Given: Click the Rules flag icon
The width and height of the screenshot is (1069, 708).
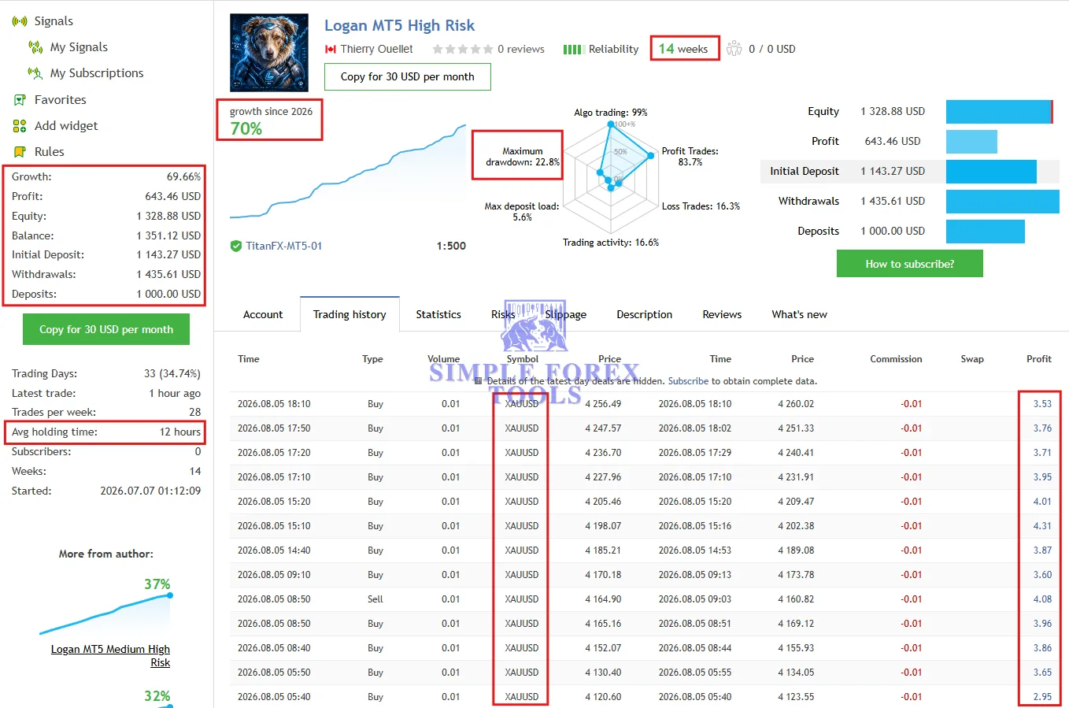Looking at the screenshot, I should [x=20, y=152].
